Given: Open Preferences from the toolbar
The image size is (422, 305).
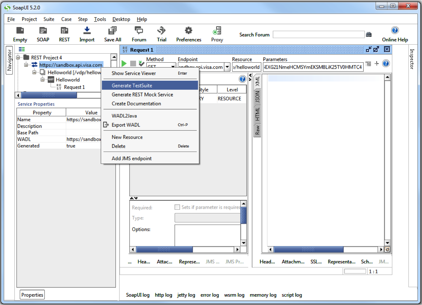Looking at the screenshot, I should tap(188, 31).
